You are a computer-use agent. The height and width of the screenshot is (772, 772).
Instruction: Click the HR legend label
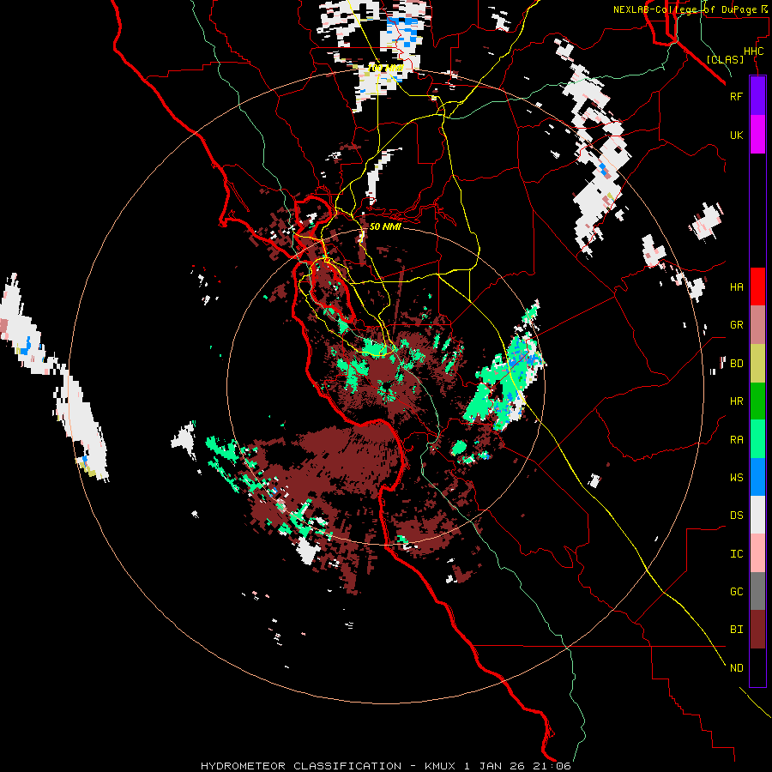[736, 401]
